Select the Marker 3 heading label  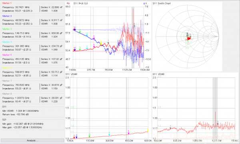pyautogui.click(x=7, y=29)
